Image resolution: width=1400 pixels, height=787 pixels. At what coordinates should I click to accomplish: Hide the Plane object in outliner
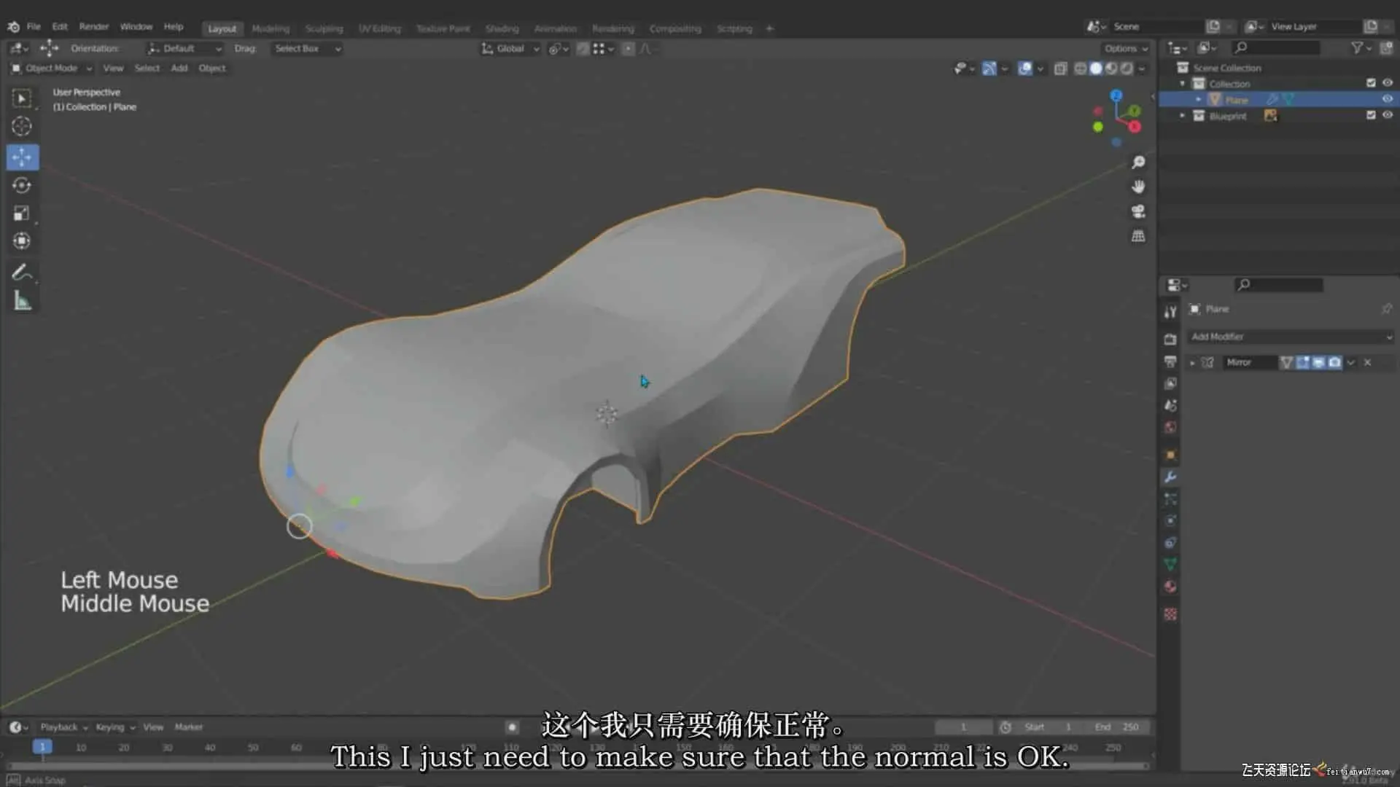click(1387, 99)
